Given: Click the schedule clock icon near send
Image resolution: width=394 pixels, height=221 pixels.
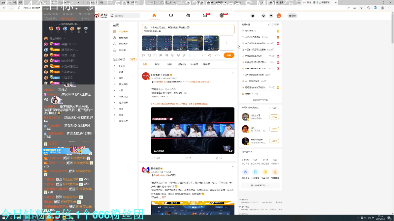Looking at the screenshot, I should [210, 55].
